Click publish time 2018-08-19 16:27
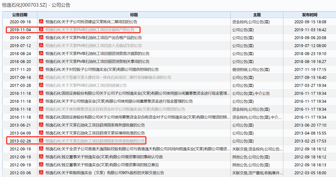Image resolution: width=336 pixels, height=177 pixels. tap(310, 61)
